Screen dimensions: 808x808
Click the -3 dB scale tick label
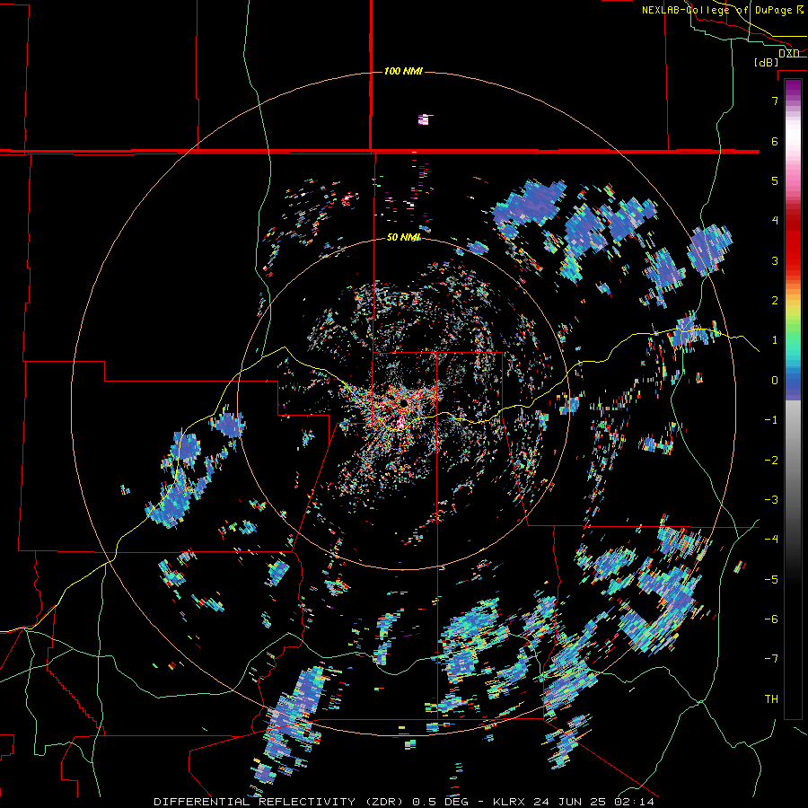(771, 500)
